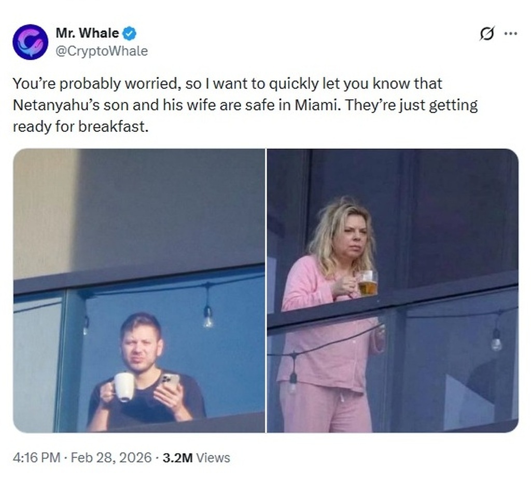Click the white coffee mug in left photo
531x482 pixels.
click(x=123, y=387)
